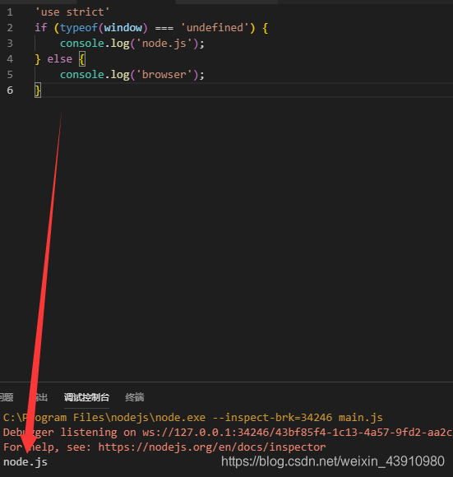Click the 'browser' string in console.log

(164, 75)
